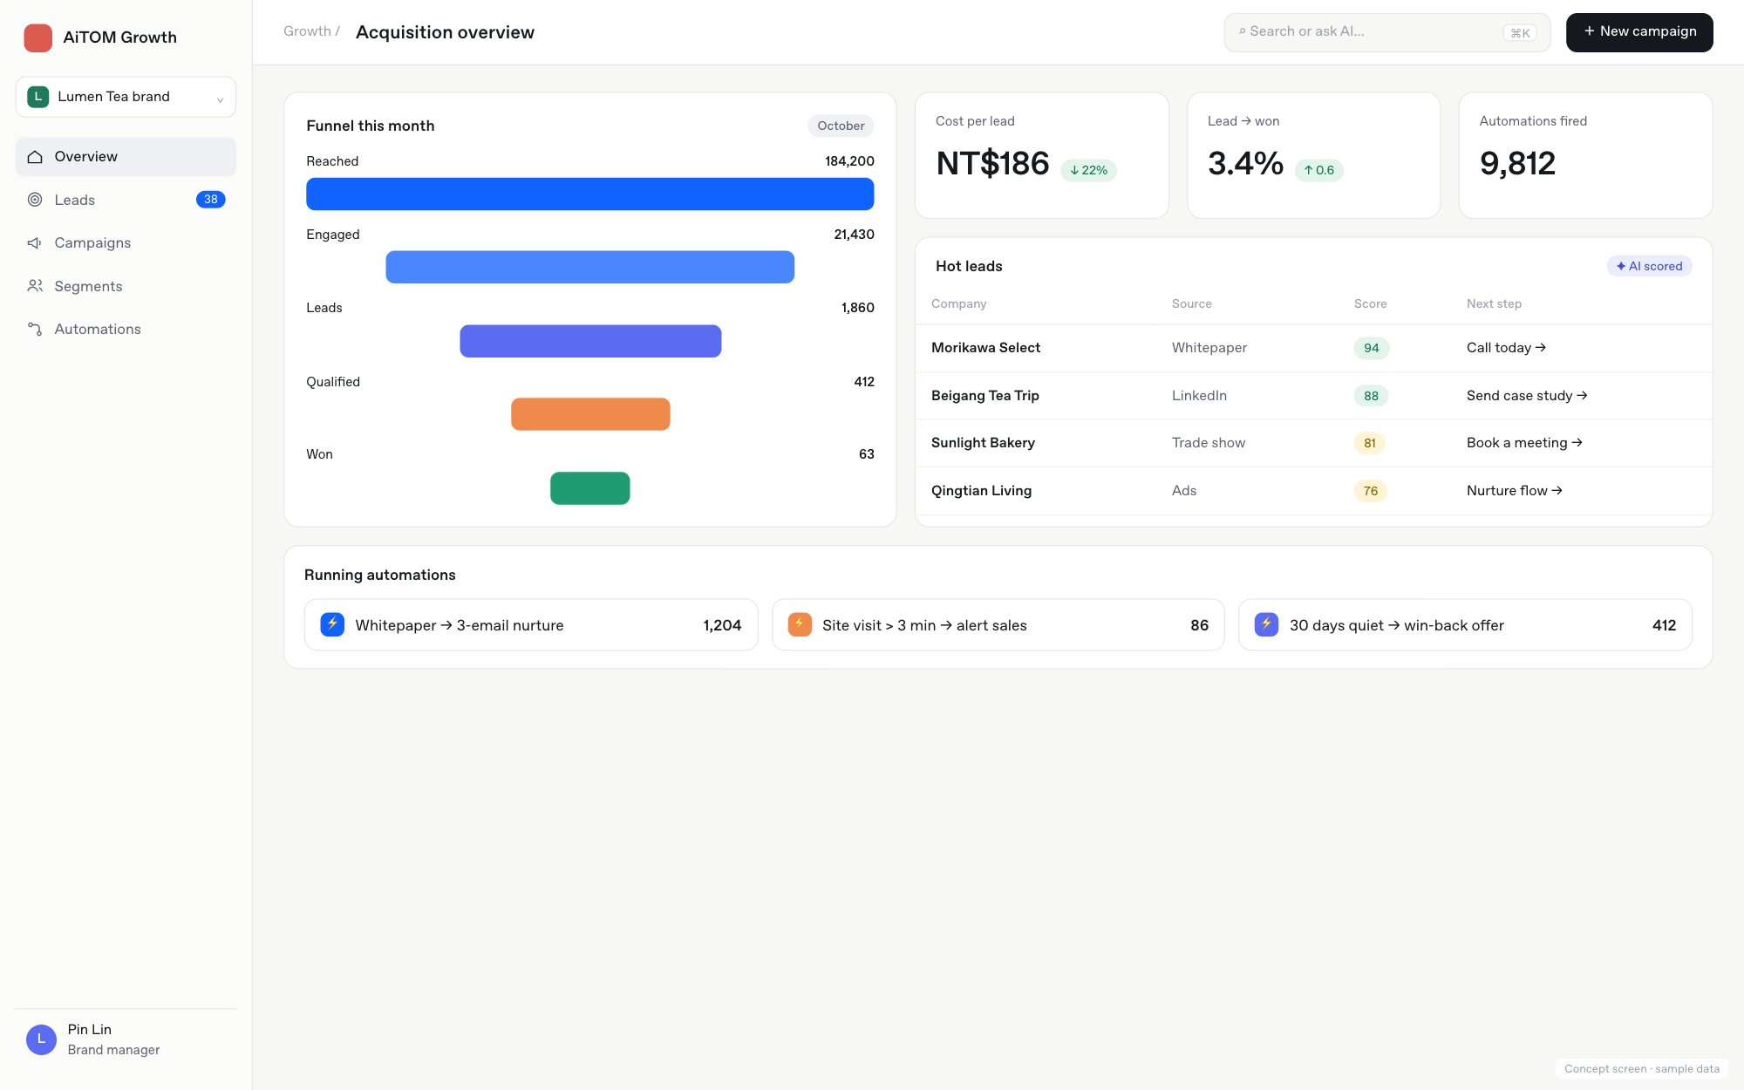Screen dimensions: 1744x1090
Task: Click the blue Reached funnel bar
Action: pyautogui.click(x=589, y=194)
